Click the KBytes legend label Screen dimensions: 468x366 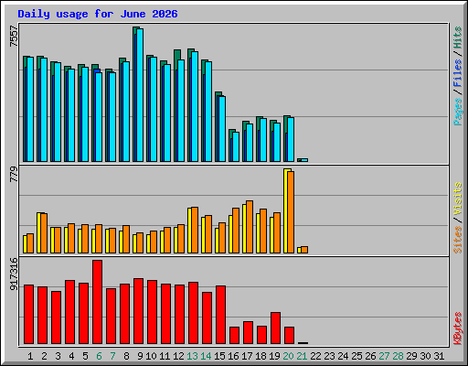458,328
